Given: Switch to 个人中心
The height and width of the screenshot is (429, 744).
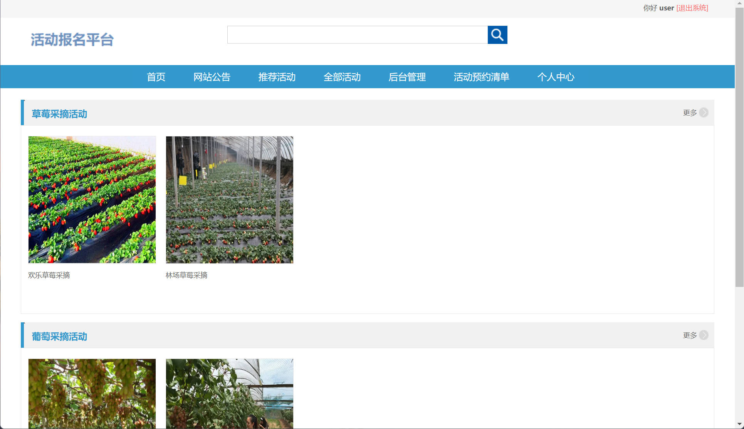Looking at the screenshot, I should click(556, 77).
